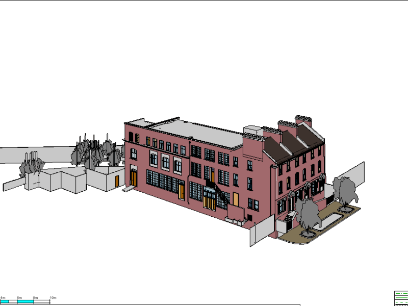Screen dimensions: 408x306
Task: Select the tree nearest the front corner planter
Action: 309,214
